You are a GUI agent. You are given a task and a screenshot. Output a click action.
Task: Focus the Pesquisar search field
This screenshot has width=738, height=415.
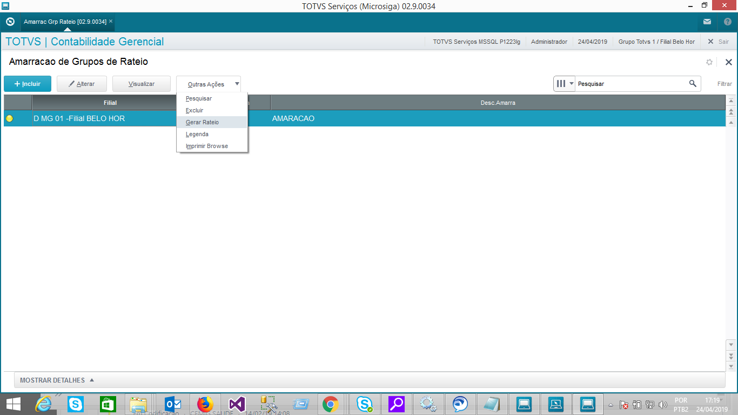pyautogui.click(x=631, y=84)
